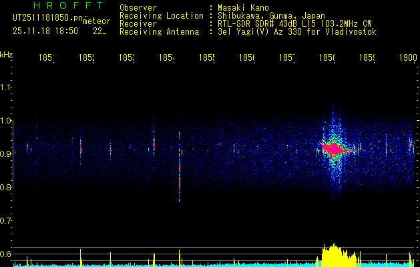The width and height of the screenshot is (420, 267).
Task: Click the gray vertical scale bar at left
Action: point(13,154)
